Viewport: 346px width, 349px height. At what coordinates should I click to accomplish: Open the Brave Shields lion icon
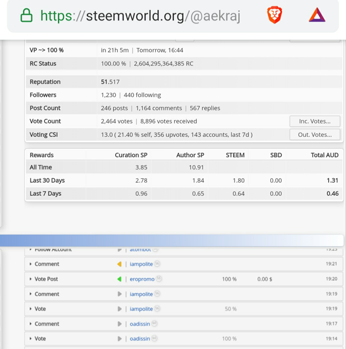coord(275,15)
